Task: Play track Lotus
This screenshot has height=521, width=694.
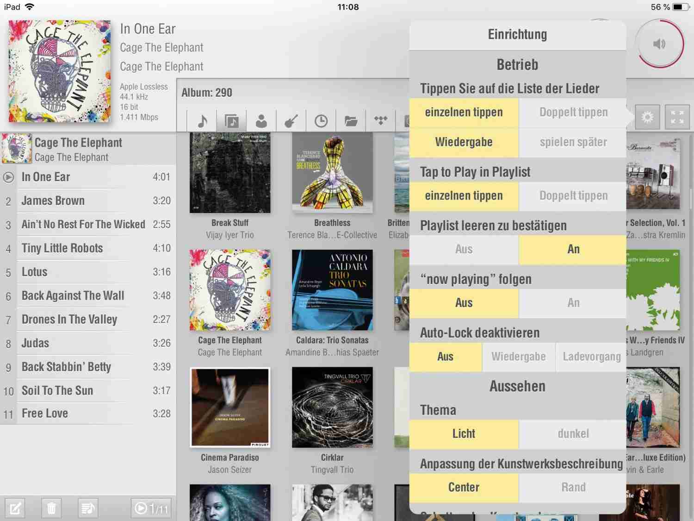Action: click(88, 272)
